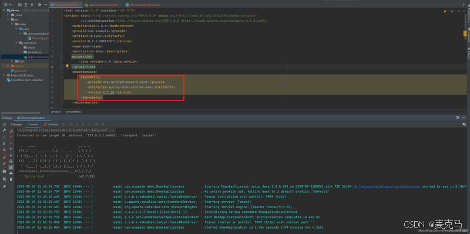470x234 pixels.
Task: Click the intention lightbulb in the editor gutter
Action: click(x=67, y=66)
